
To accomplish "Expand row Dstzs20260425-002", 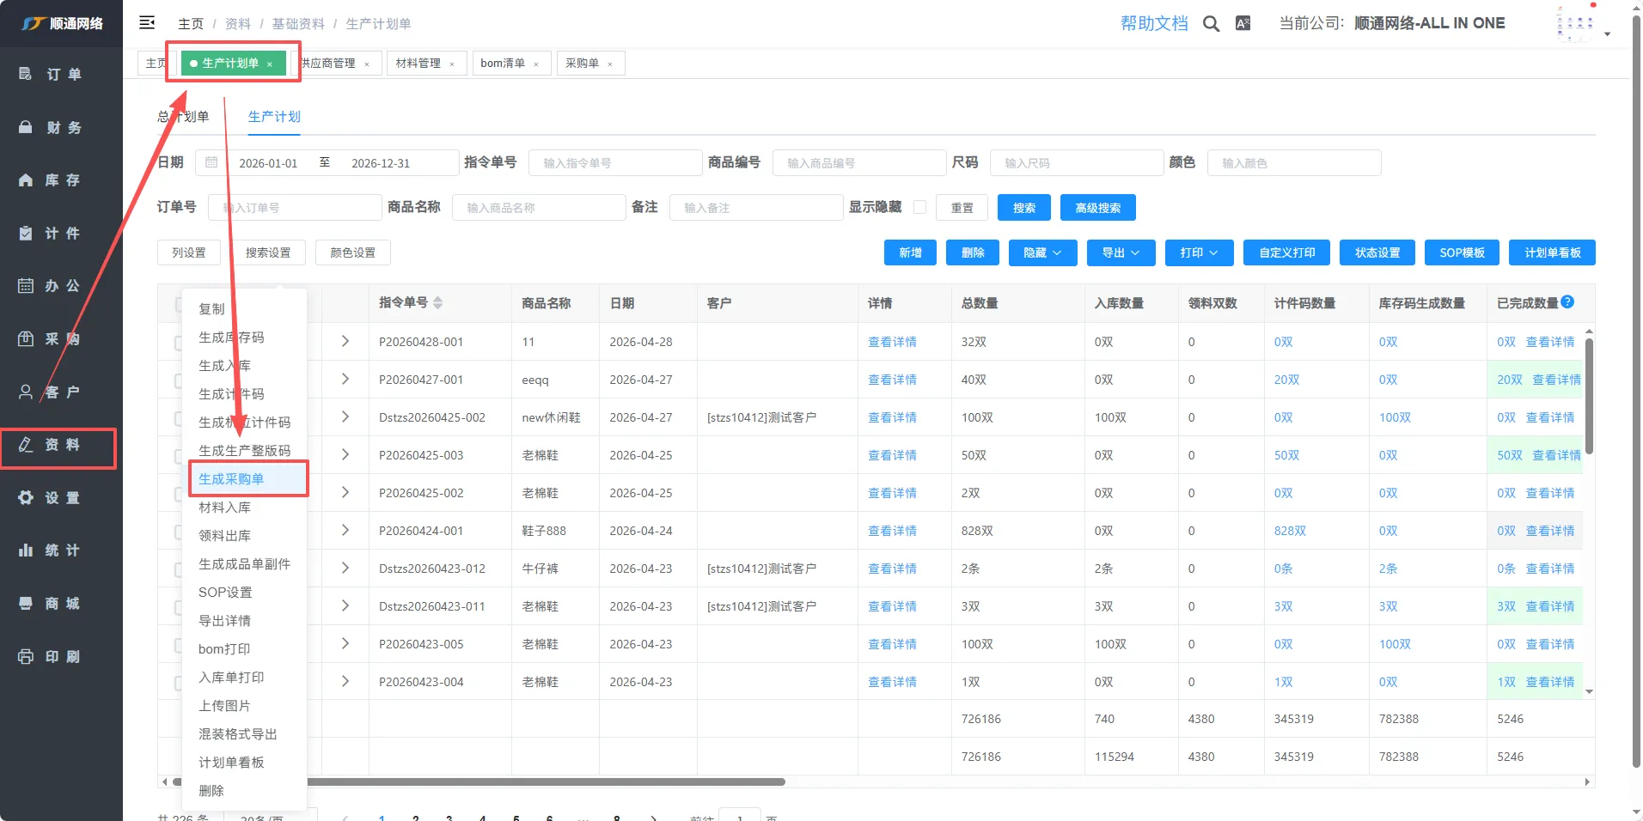I will (x=345, y=417).
